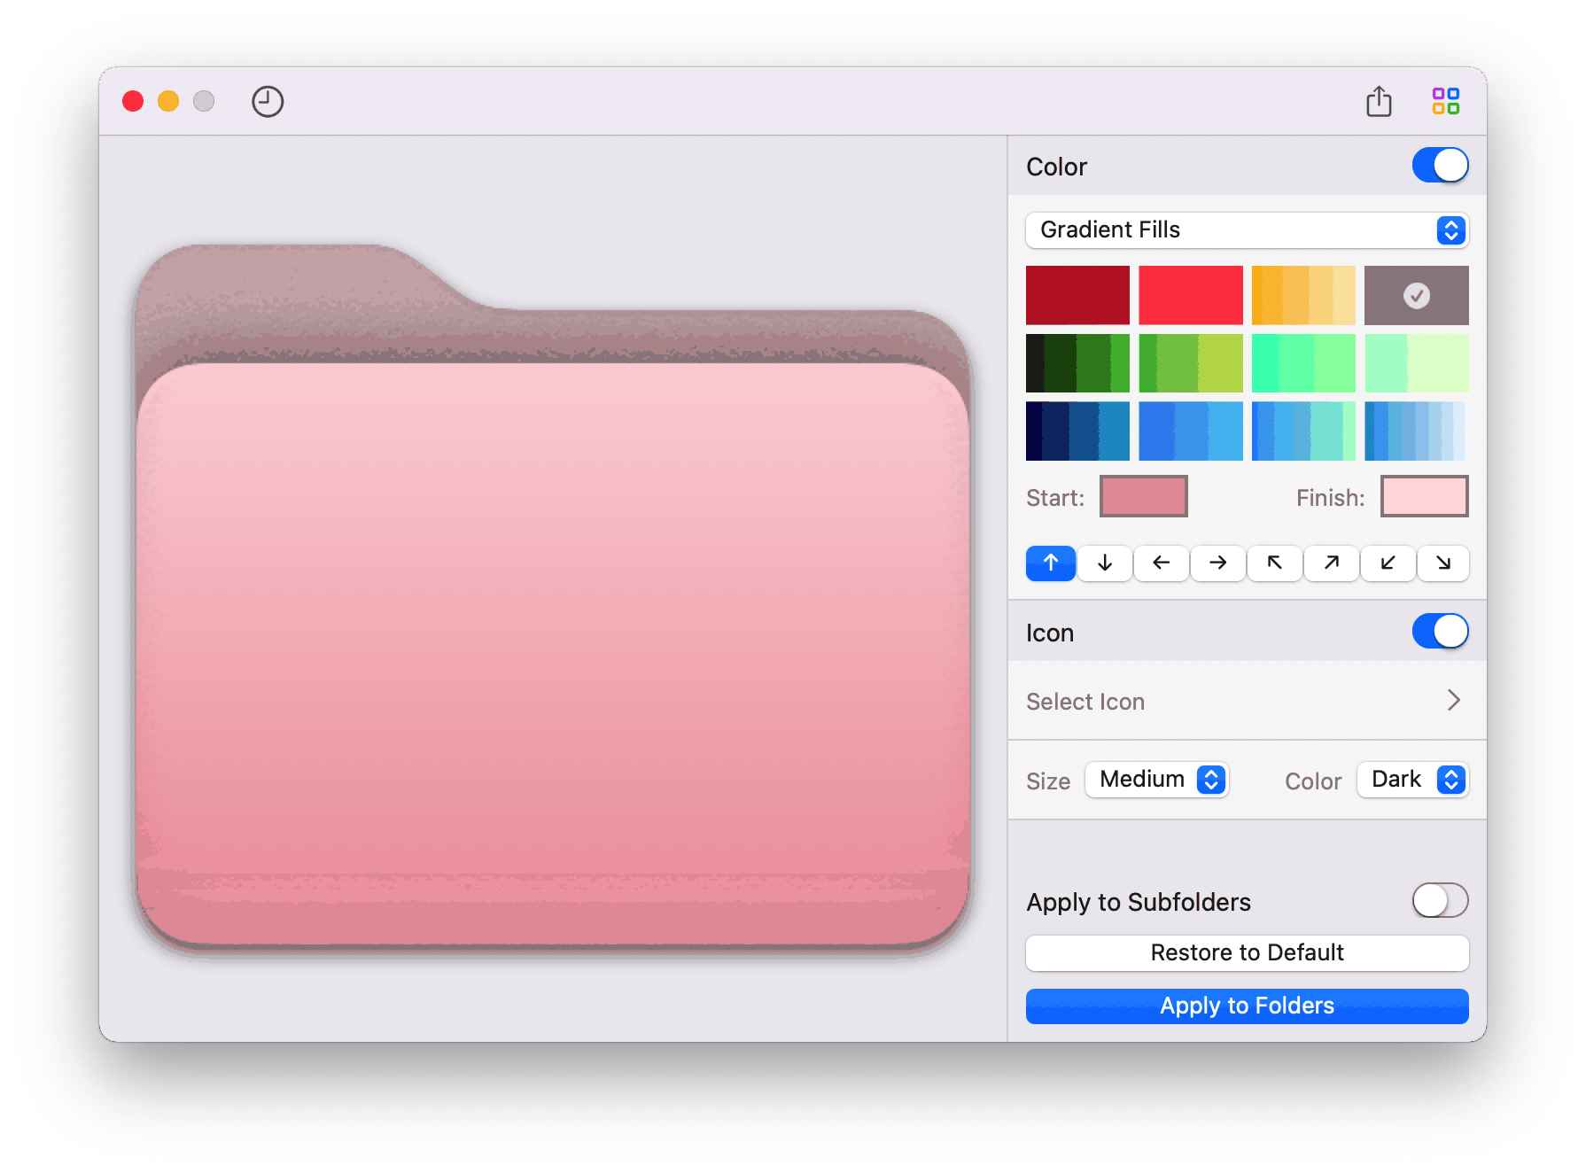This screenshot has height=1173, width=1586.
Task: Pick the bright red gradient swatch
Action: pos(1191,295)
